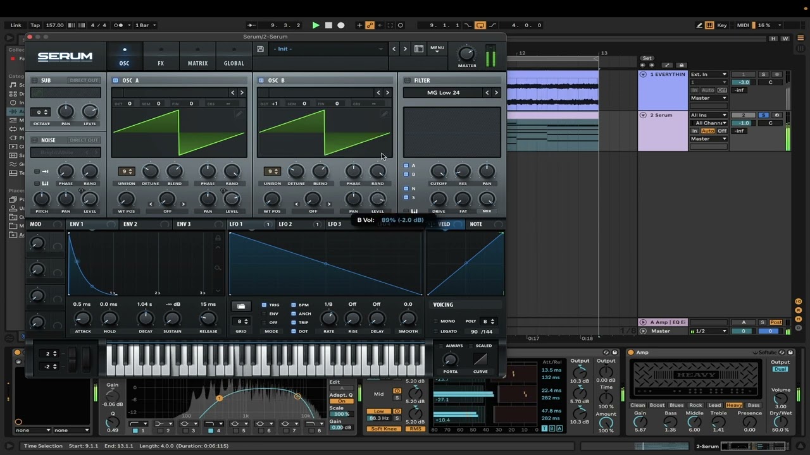Open the LFO shape folder icon
The width and height of the screenshot is (810, 455).
click(240, 306)
